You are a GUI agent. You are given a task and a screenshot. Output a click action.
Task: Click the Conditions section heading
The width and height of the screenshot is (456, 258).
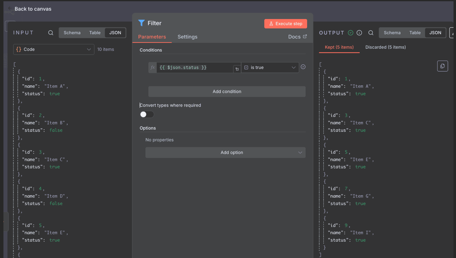click(151, 50)
